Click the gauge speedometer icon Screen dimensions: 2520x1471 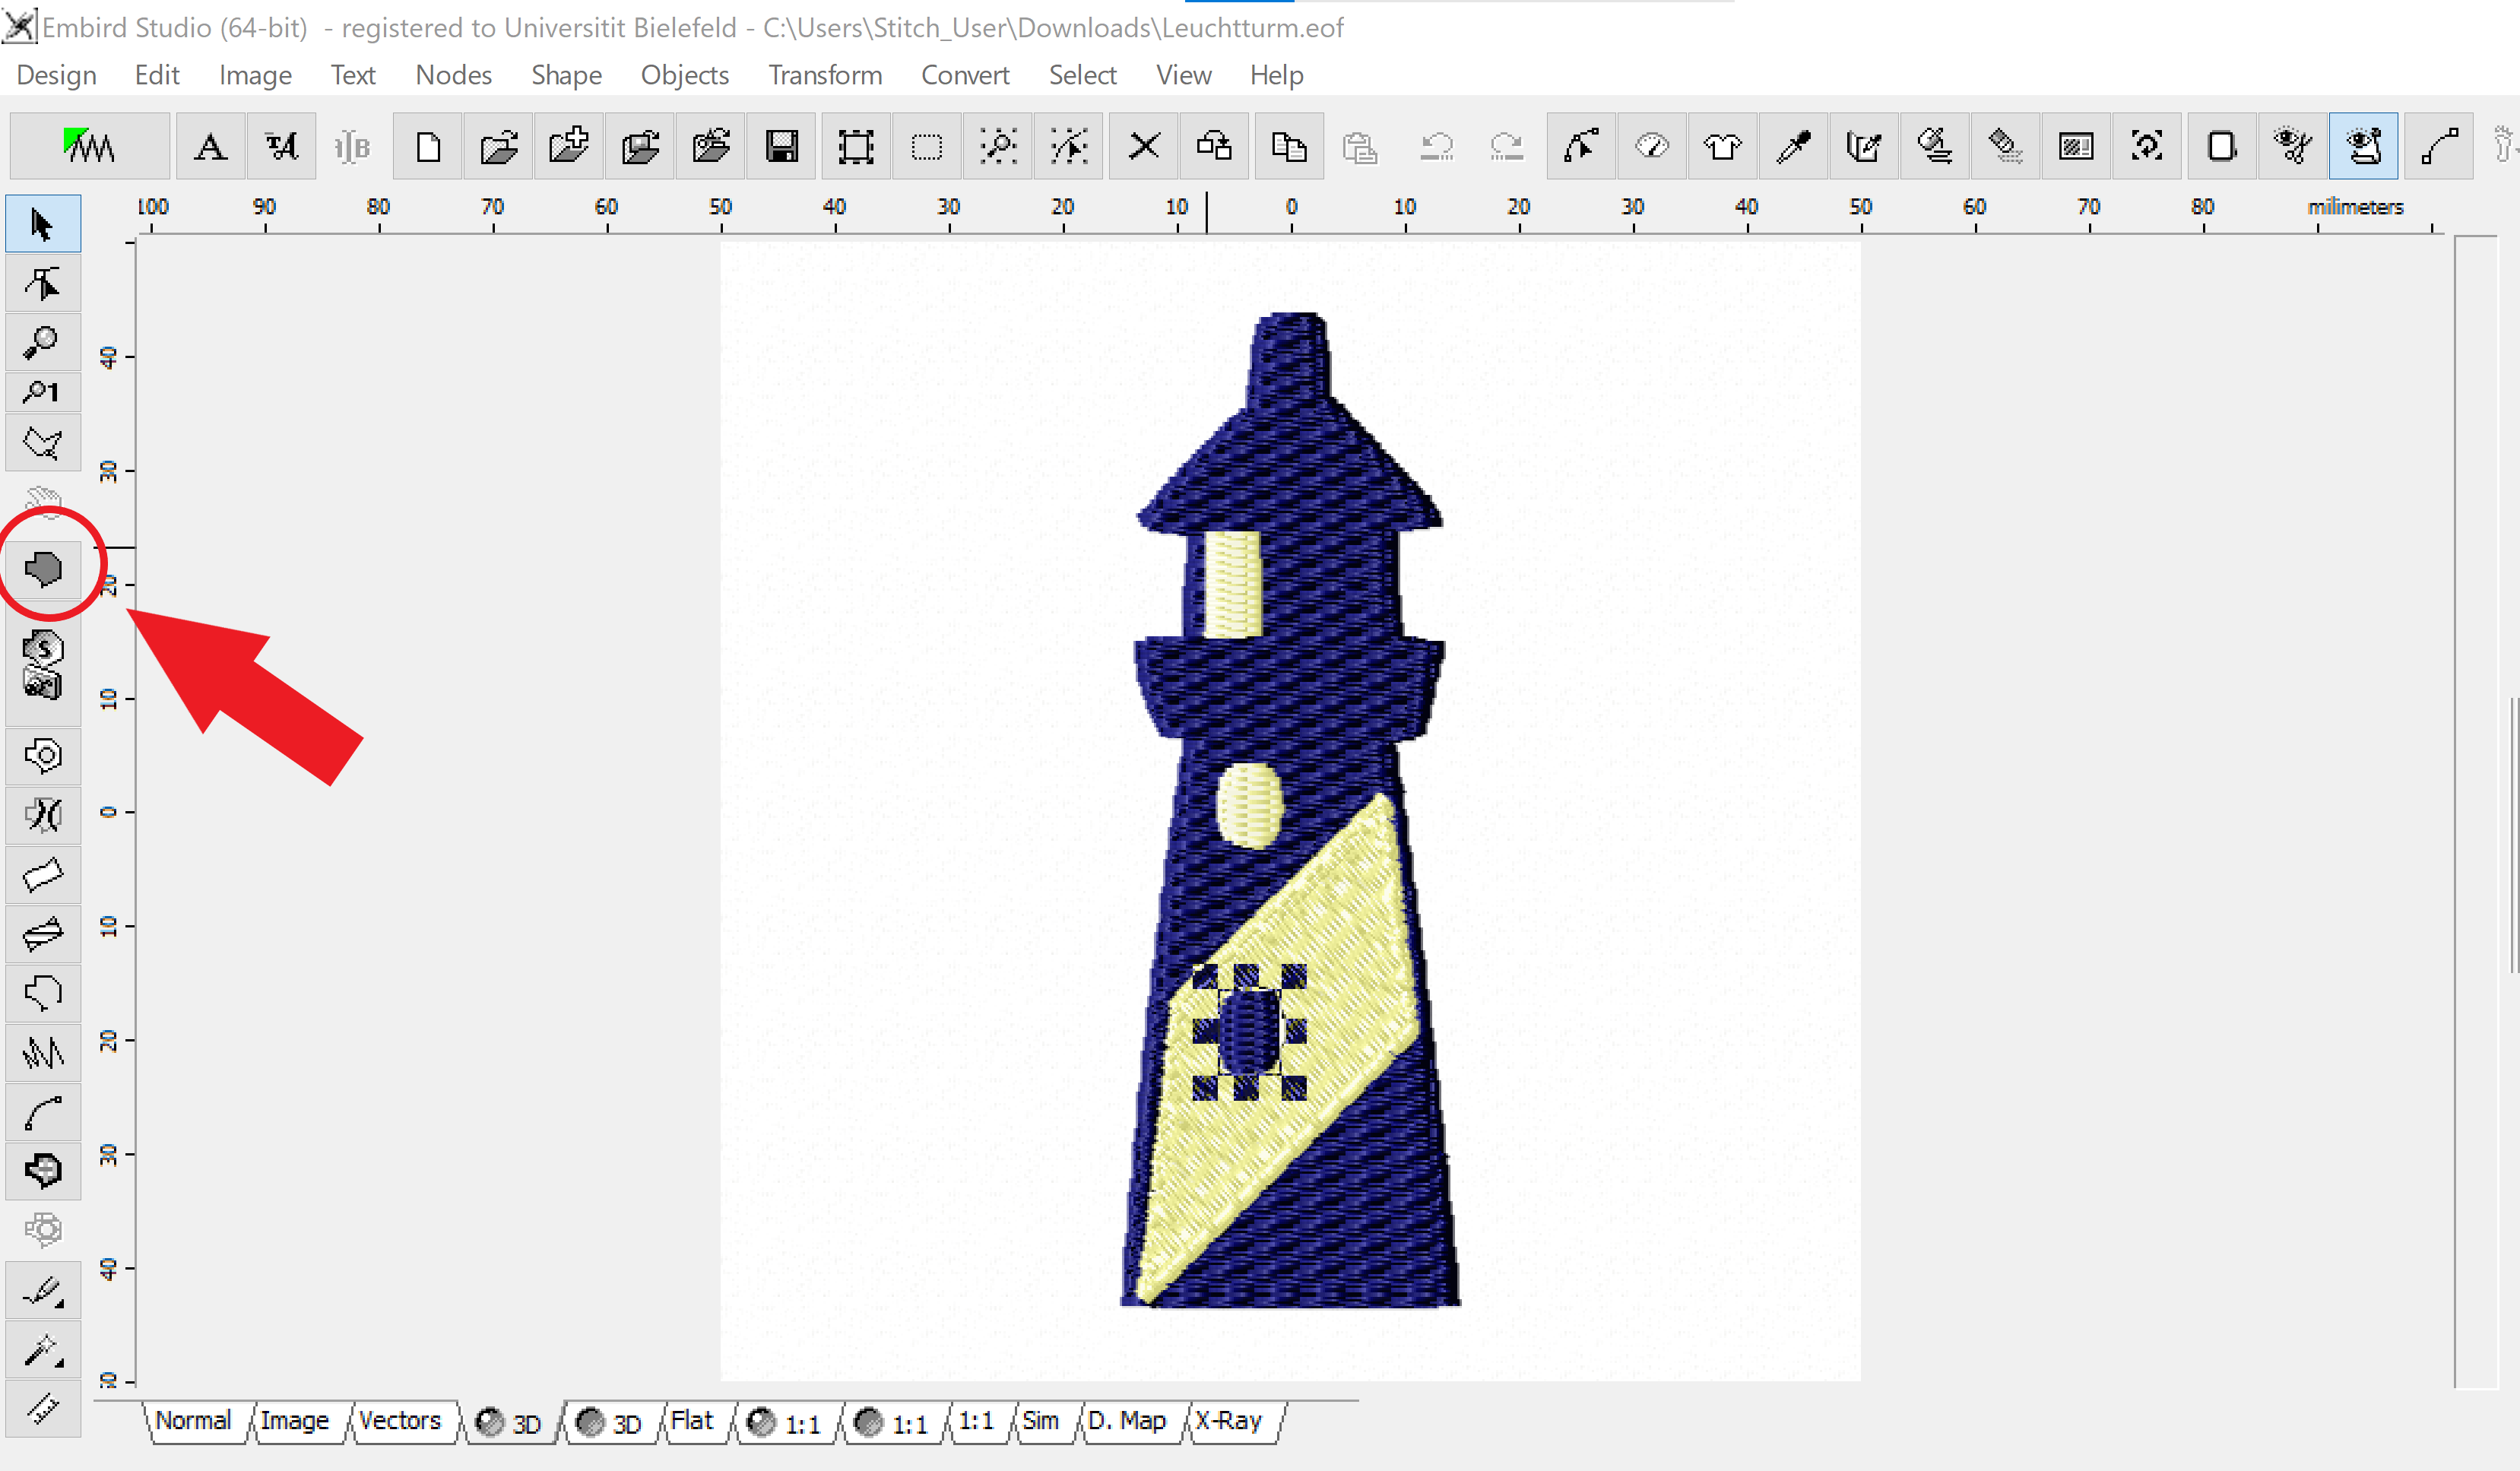(1651, 147)
